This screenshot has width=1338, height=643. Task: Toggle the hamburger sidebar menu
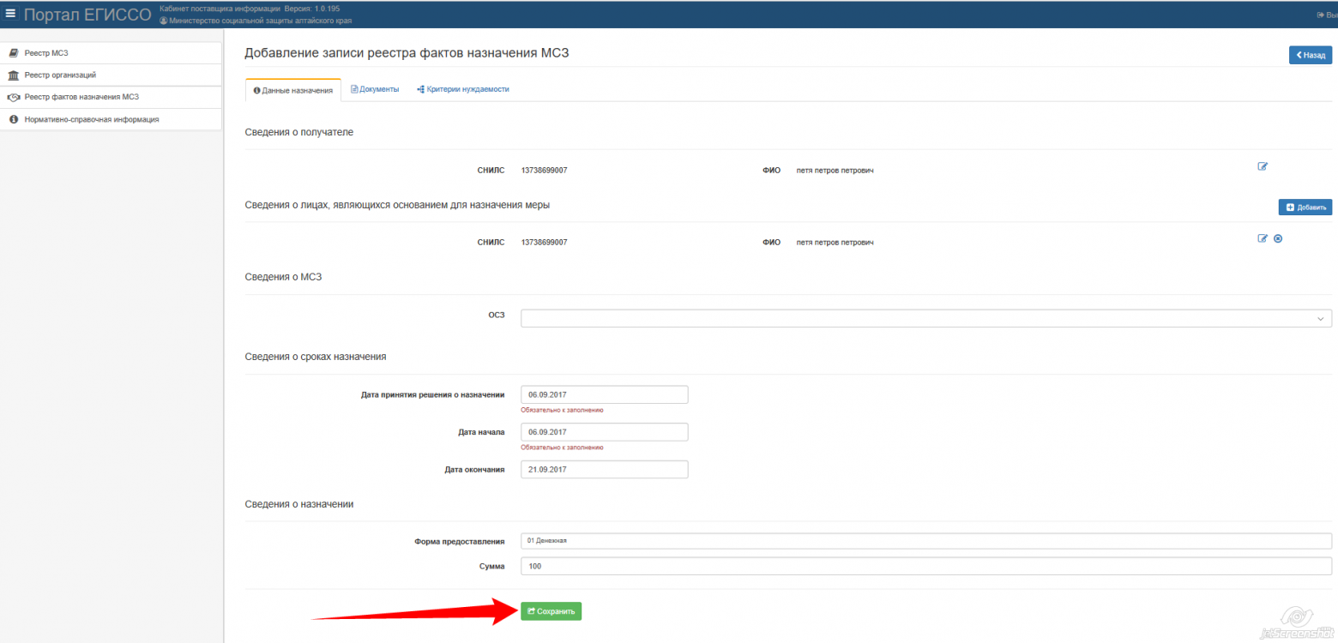click(11, 14)
